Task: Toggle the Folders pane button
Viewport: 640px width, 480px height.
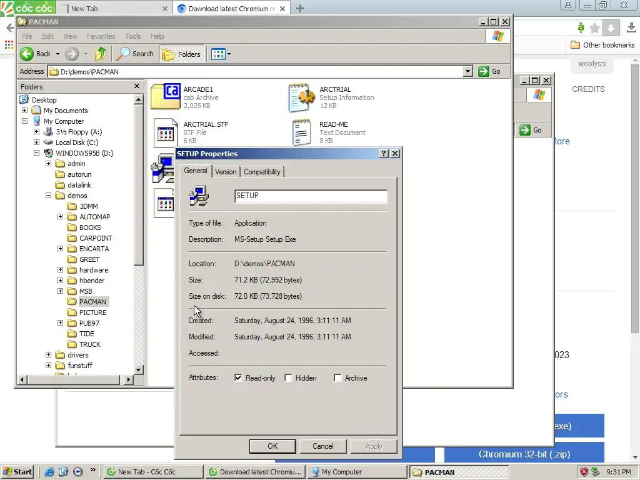Action: coord(182,54)
